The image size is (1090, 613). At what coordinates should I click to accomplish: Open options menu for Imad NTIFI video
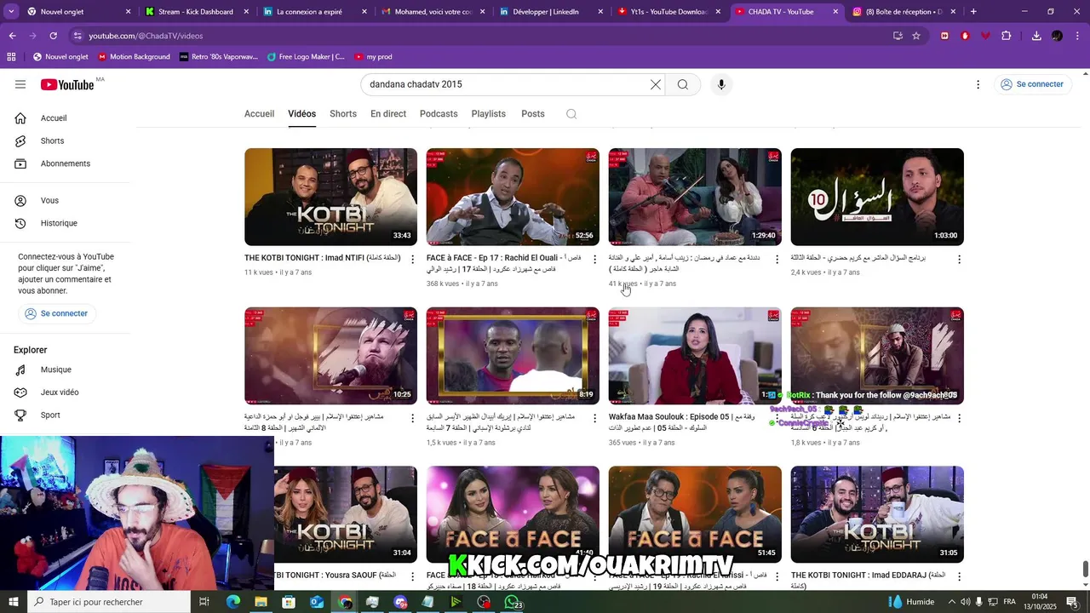(x=413, y=259)
